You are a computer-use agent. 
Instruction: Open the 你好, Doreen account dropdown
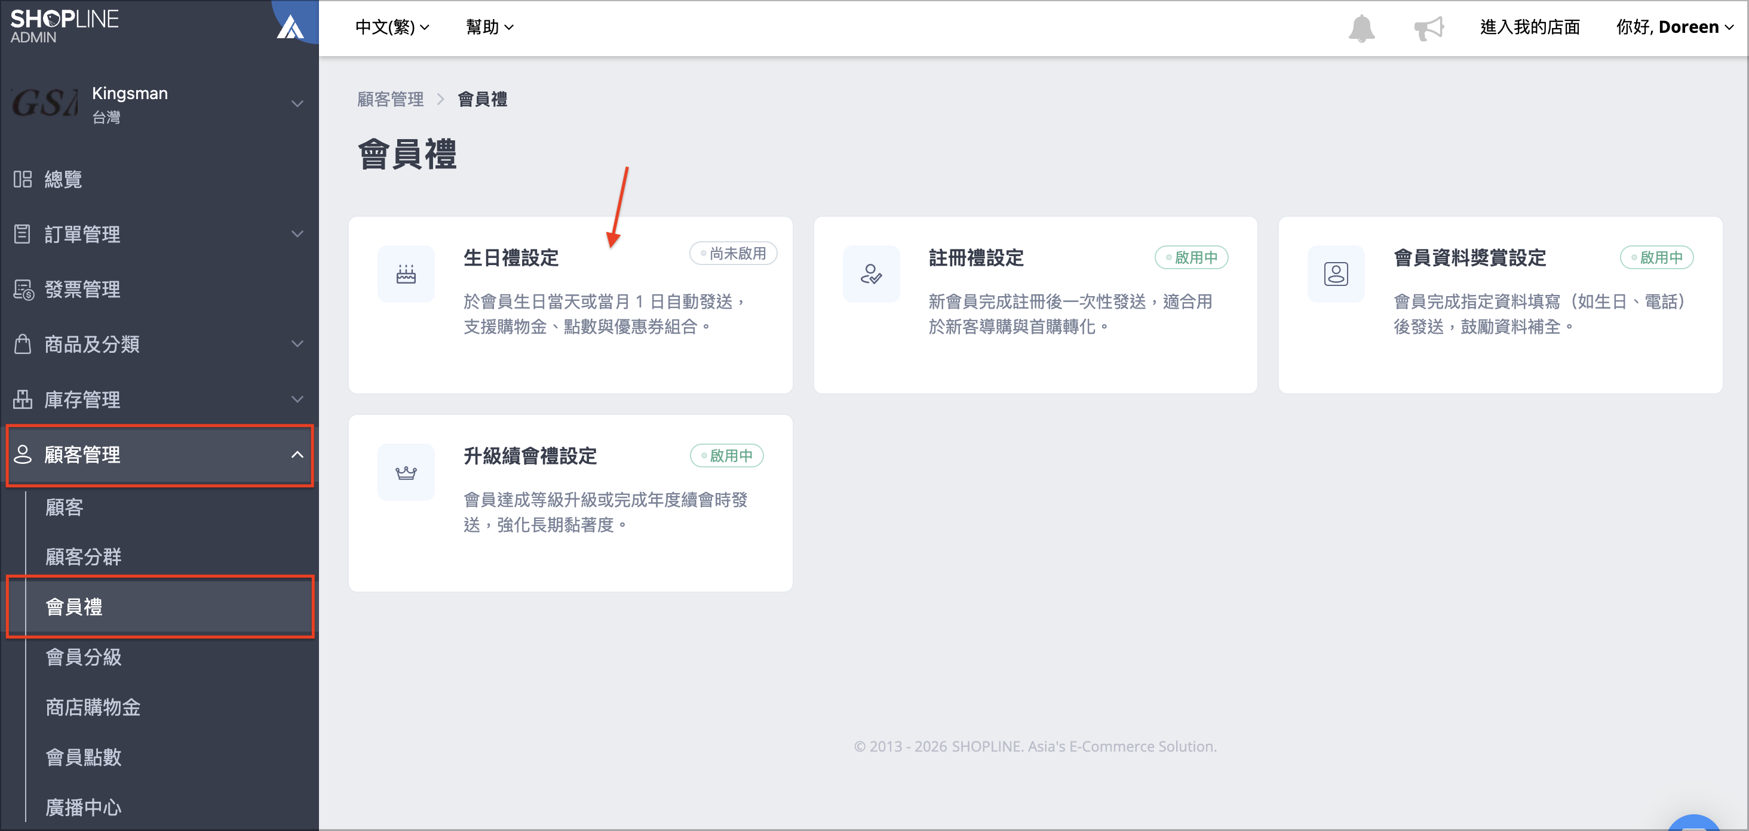click(x=1675, y=27)
